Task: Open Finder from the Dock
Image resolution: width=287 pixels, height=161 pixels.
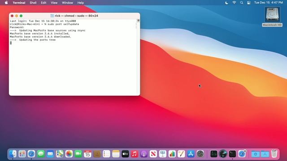Action: point(13,154)
